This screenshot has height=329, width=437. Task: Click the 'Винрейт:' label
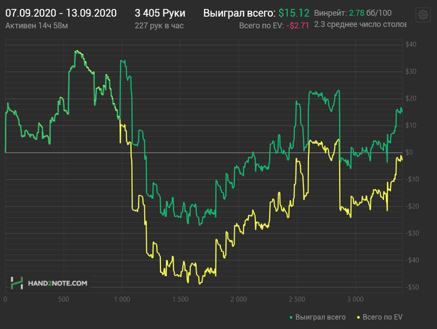(x=330, y=13)
